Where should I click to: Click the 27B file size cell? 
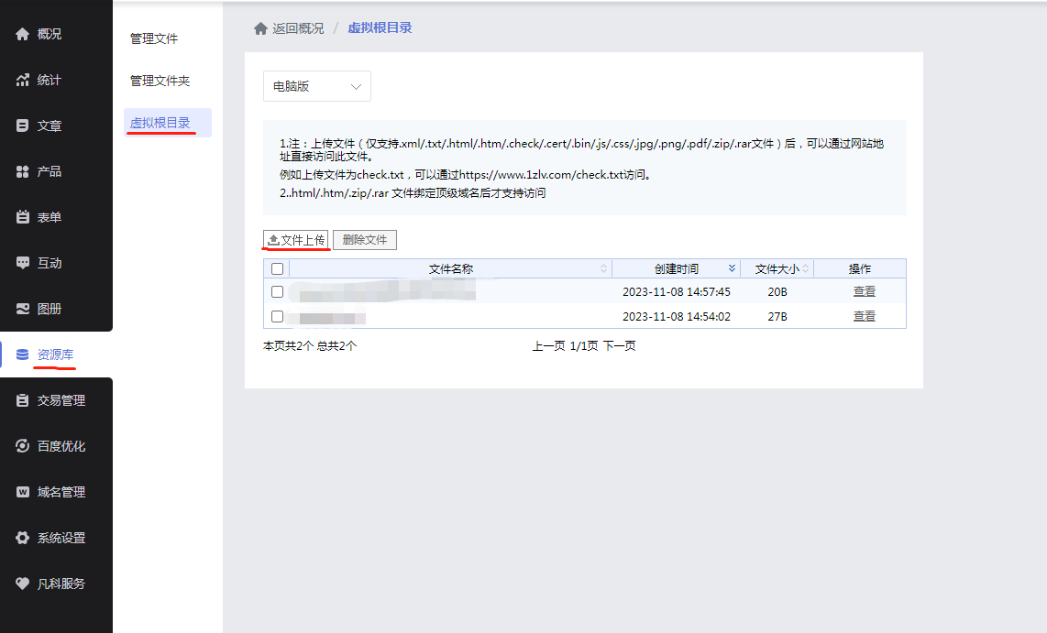(777, 316)
